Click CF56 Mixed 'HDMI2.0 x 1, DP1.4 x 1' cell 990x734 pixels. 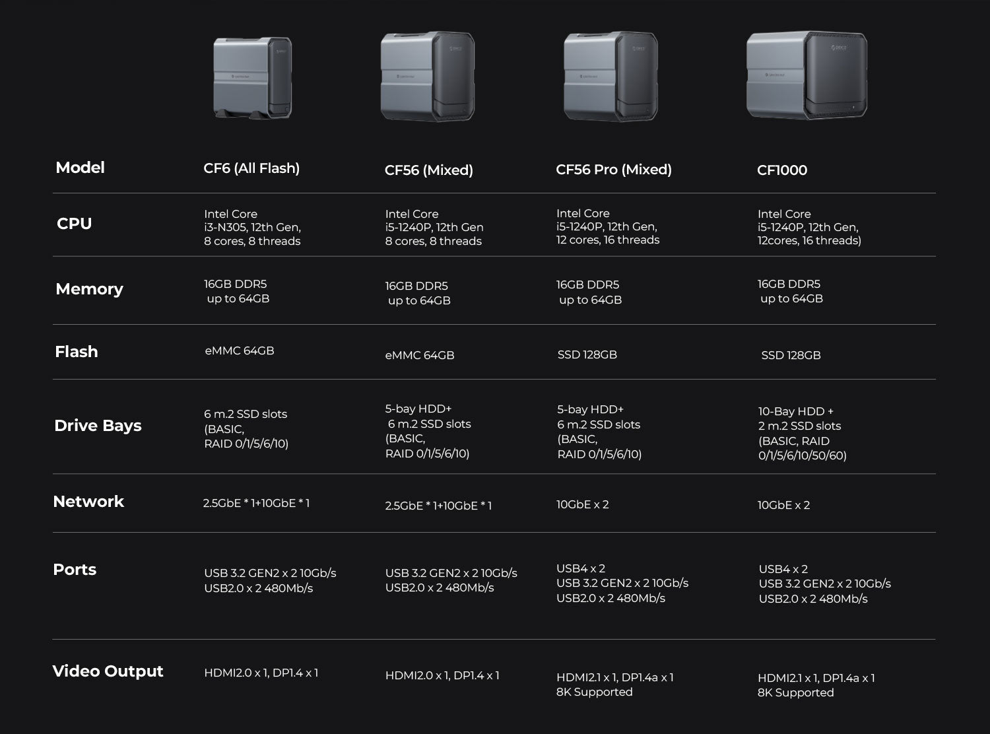442,676
